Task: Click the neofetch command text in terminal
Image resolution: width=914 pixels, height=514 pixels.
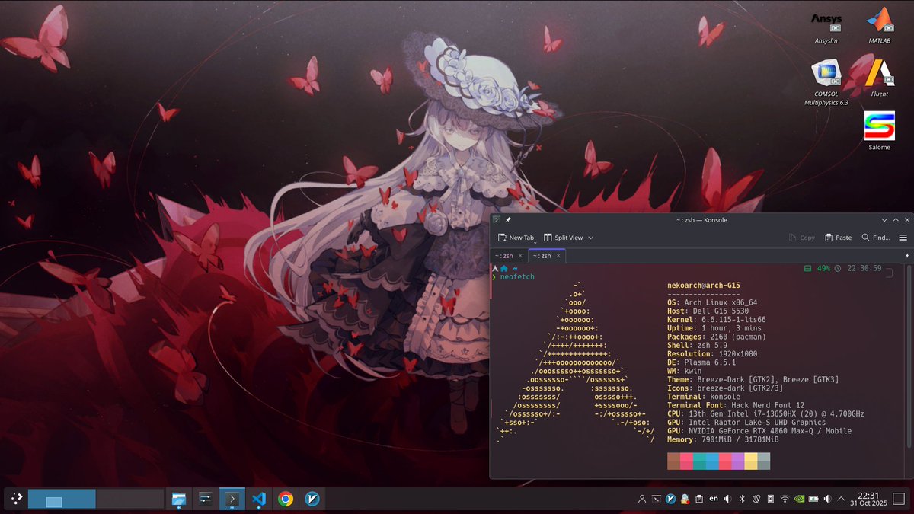Action: [x=517, y=277]
